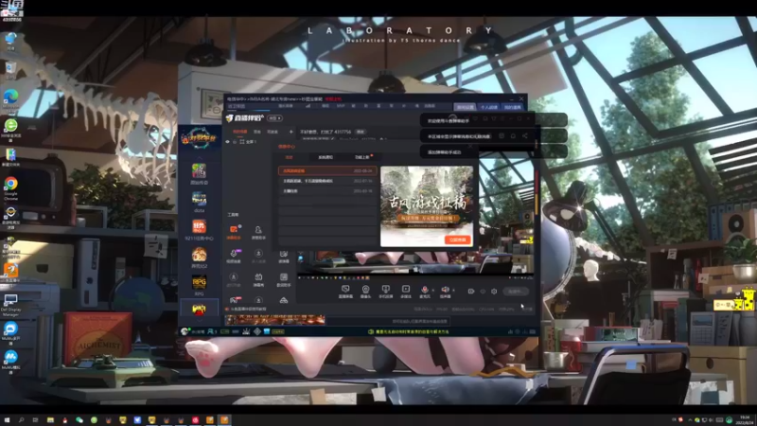
Task: Open the microphone dropdown arrow
Action: 432,291
